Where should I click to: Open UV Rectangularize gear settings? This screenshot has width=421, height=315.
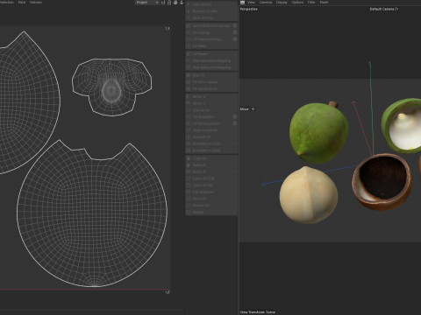coord(235,123)
